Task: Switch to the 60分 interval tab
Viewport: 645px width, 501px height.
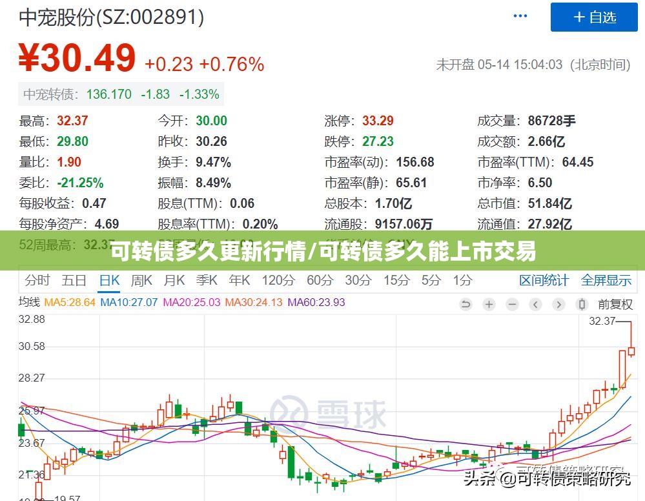Action: click(320, 281)
